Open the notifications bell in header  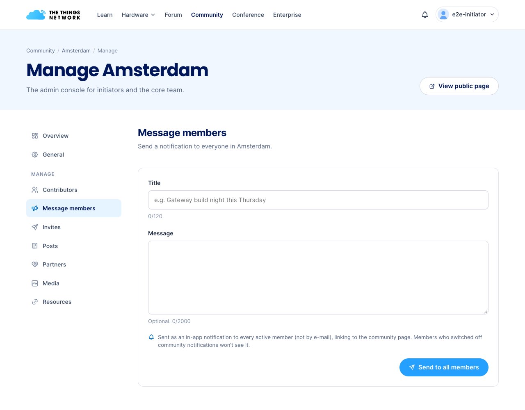coord(425,15)
